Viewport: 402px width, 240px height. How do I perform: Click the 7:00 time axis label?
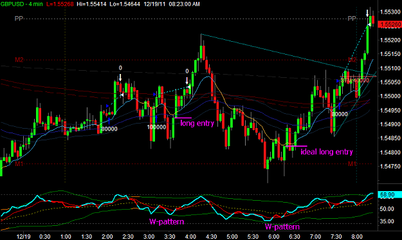(x=315, y=236)
